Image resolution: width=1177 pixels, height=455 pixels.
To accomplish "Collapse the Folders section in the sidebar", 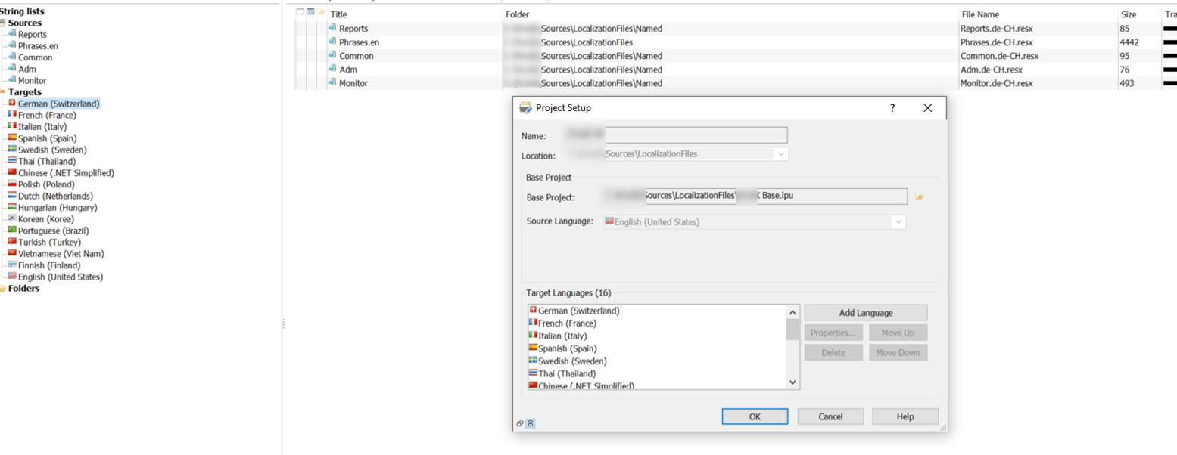I will pos(3,287).
